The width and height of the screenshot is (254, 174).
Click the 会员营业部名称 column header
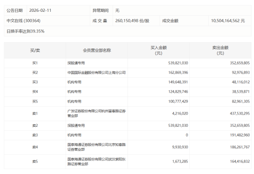(97, 51)
